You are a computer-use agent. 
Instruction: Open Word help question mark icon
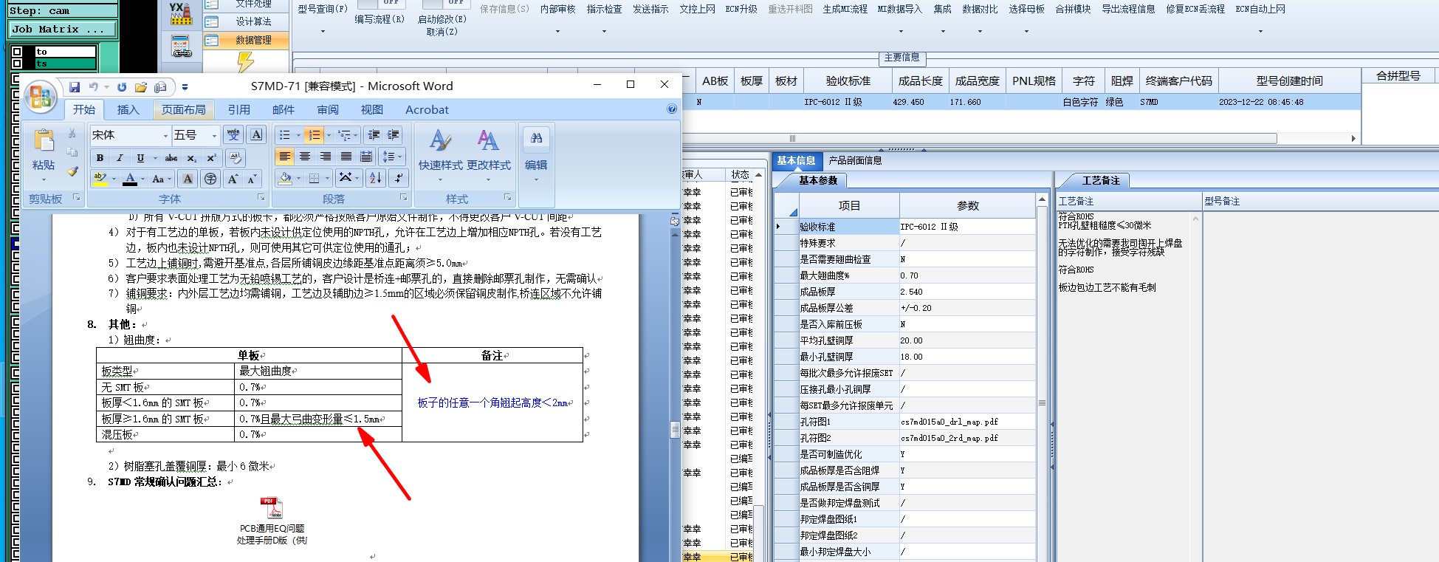coord(672,109)
